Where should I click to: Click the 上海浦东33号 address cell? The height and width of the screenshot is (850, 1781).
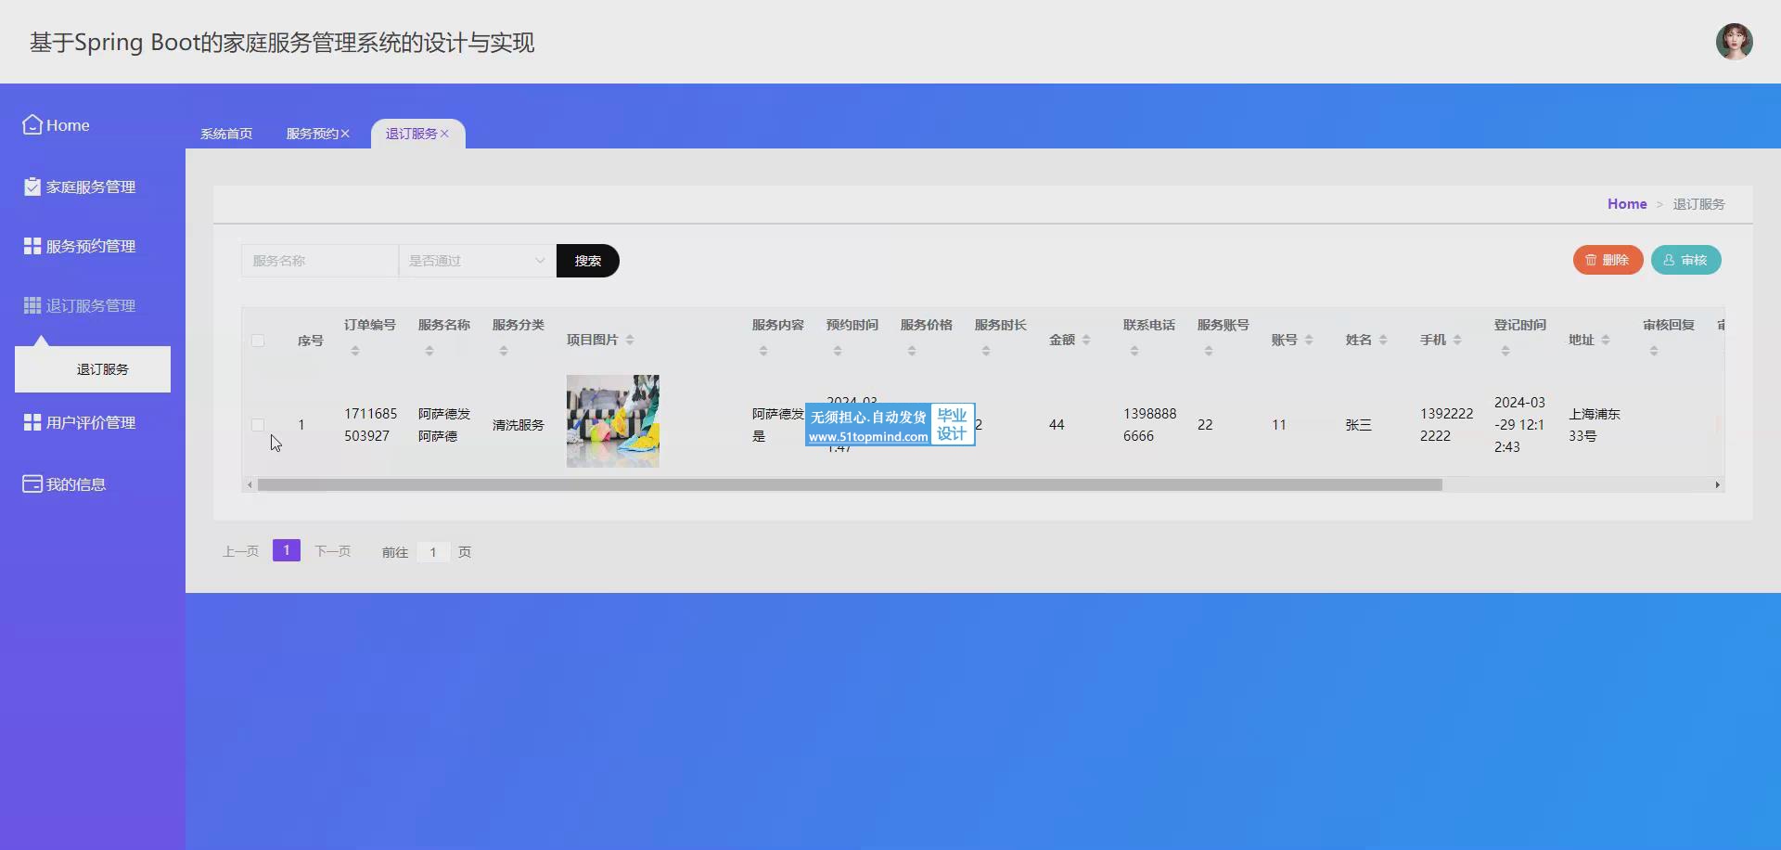pos(1595,425)
